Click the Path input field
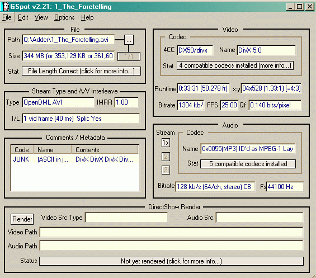The height and width of the screenshot is (278, 316). [68, 40]
